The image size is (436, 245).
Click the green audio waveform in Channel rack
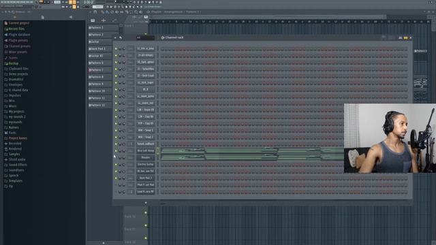point(252,154)
